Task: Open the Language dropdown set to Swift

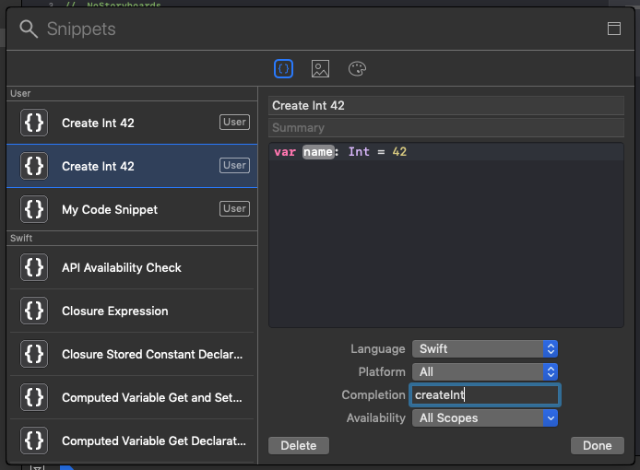Action: [484, 349]
